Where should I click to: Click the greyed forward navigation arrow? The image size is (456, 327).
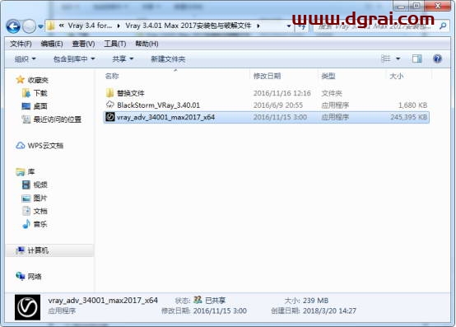[29, 26]
